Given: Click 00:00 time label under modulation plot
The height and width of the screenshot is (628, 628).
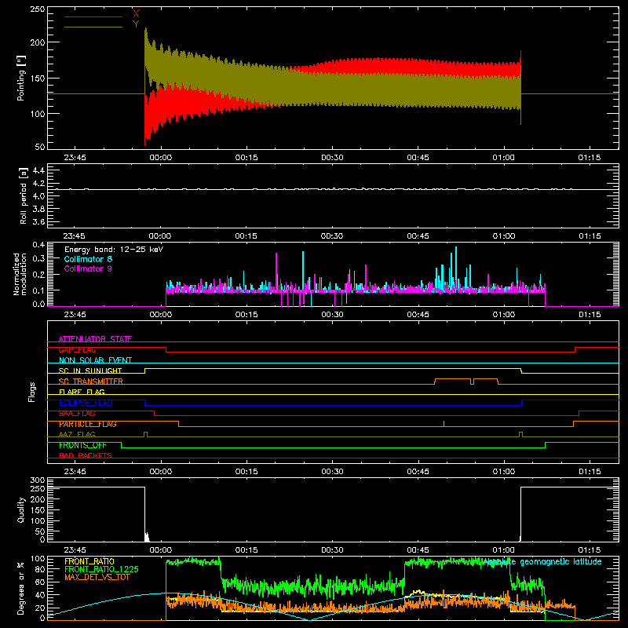Looking at the screenshot, I should click(161, 315).
